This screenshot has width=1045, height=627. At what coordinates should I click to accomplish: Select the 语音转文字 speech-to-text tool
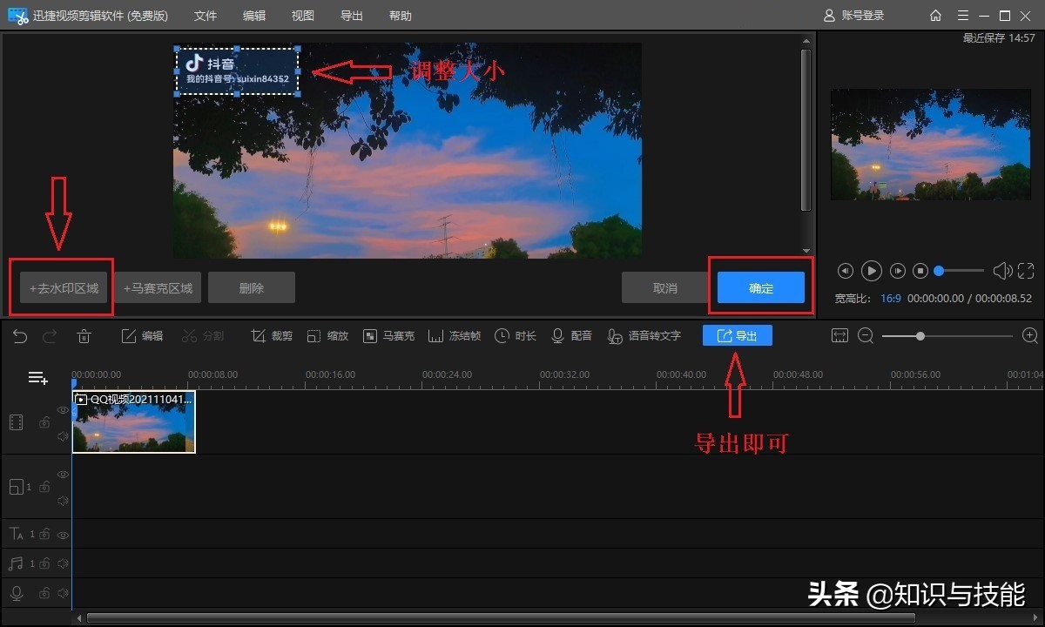pos(644,336)
